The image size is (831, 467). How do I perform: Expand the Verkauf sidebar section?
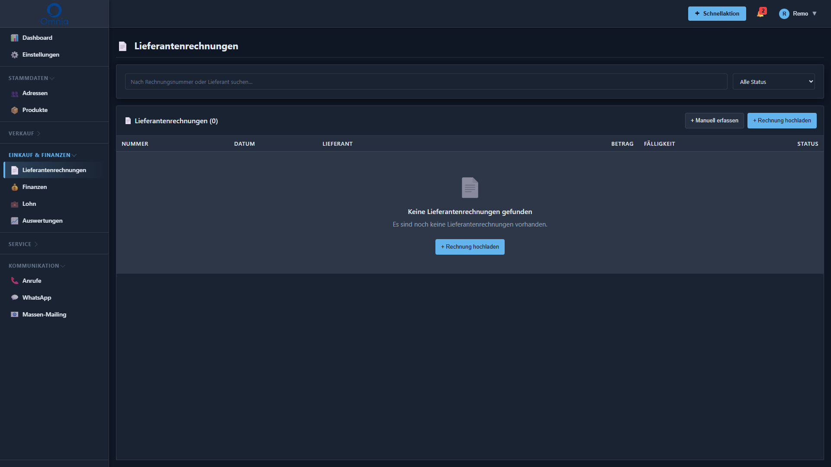[x=24, y=134]
